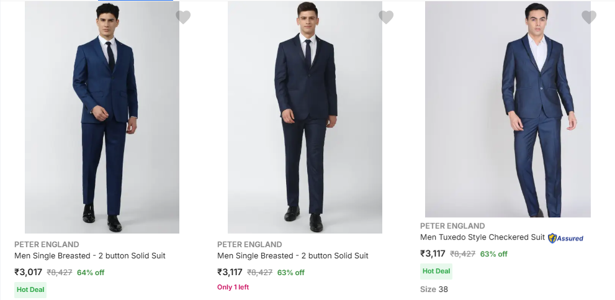Click the Hot Deal tag on the Tuxedo suit
Viewport: 615px width, 300px height.
(x=436, y=271)
